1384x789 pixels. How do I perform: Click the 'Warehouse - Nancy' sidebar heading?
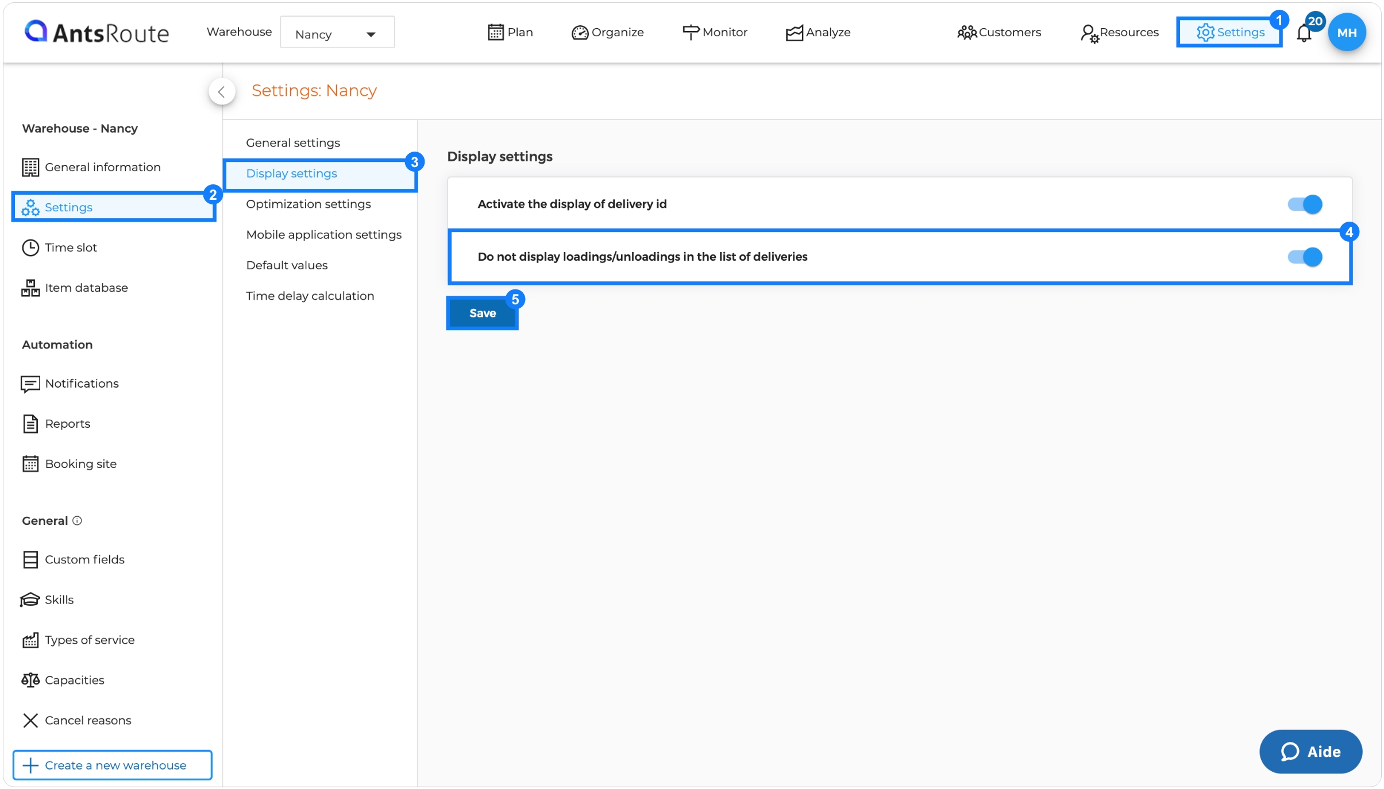tap(80, 128)
